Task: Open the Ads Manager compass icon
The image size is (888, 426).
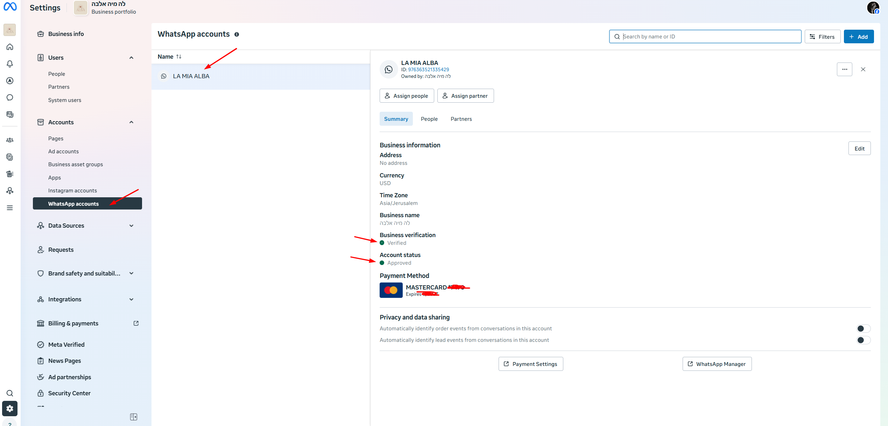Action: (x=10, y=81)
